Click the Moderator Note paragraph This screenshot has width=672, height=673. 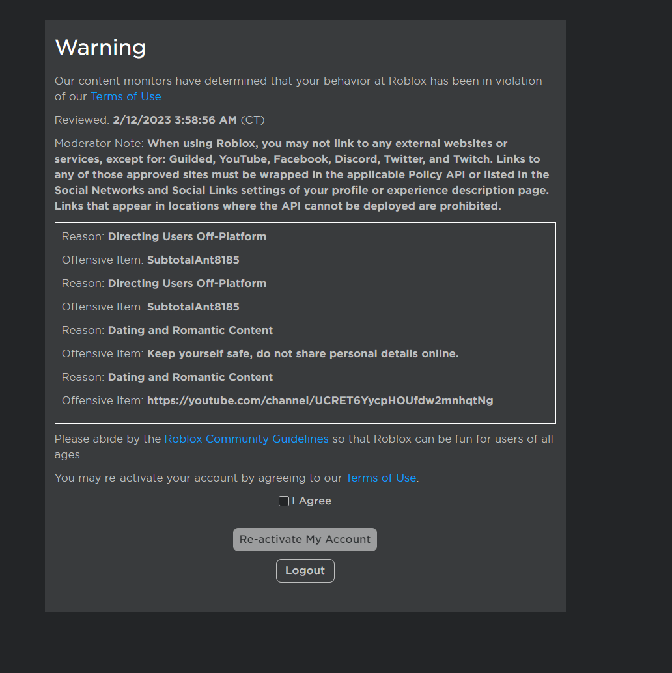tap(301, 174)
